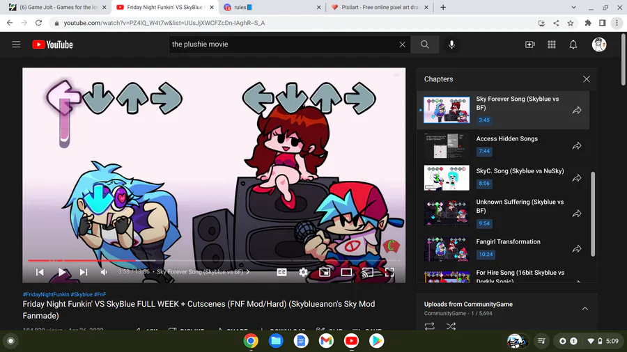Switch to the Game Jolt tab
The height and width of the screenshot is (352, 627).
[58, 7]
